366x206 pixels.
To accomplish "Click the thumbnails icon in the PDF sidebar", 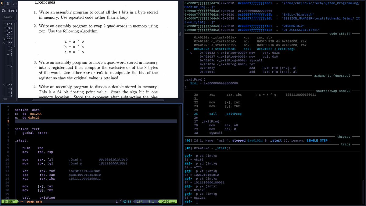I will [2, 4].
